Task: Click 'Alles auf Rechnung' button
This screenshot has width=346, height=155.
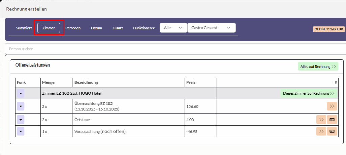Action: click(x=318, y=67)
